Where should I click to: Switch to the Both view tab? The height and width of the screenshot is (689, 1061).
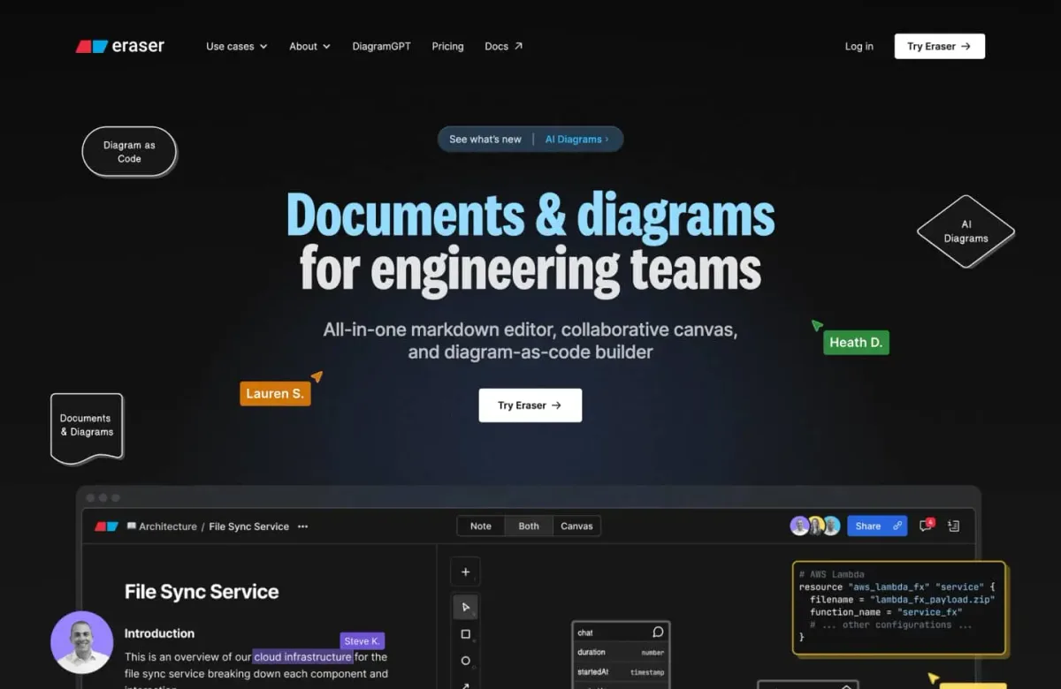point(529,526)
